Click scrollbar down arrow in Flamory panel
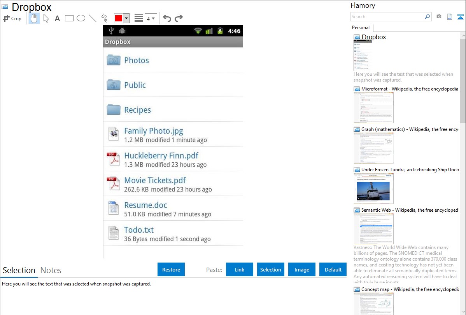The image size is (466, 315). (x=463, y=312)
